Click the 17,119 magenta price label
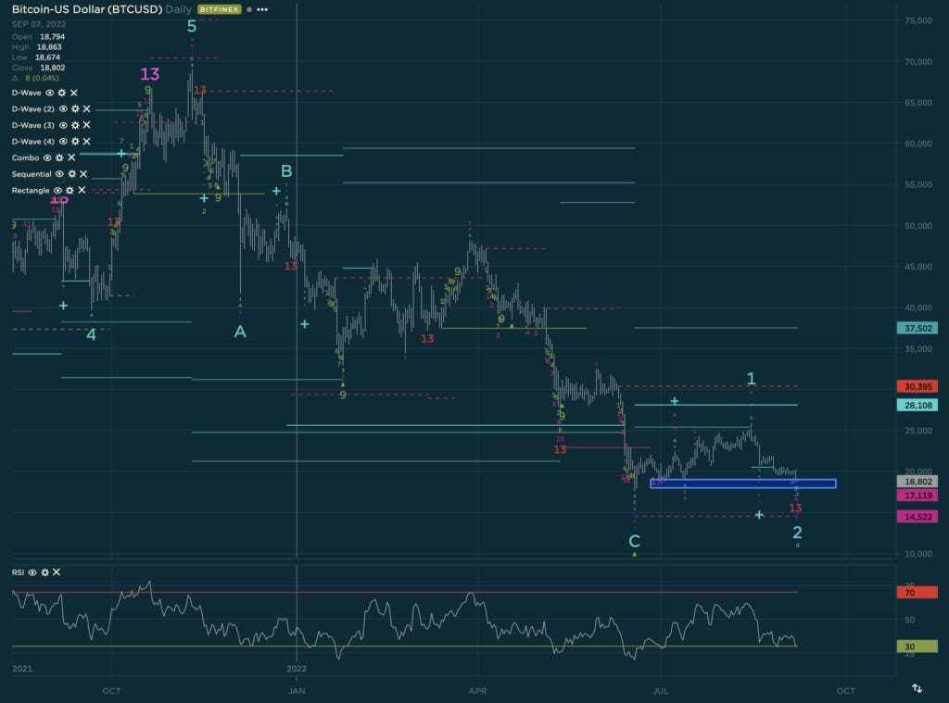The image size is (949, 703). [x=917, y=495]
